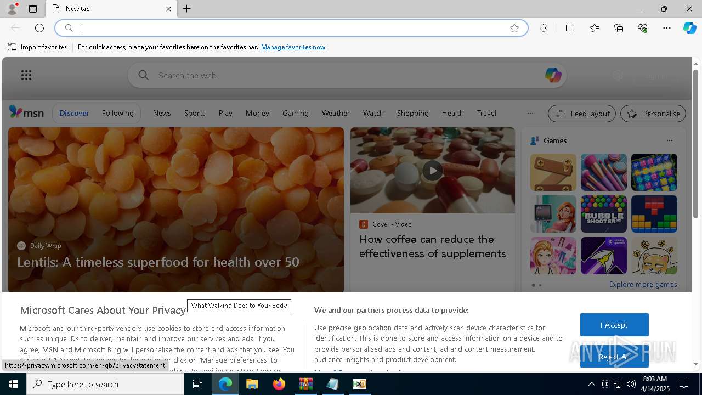Open the makeup brushes game

[x=603, y=172]
